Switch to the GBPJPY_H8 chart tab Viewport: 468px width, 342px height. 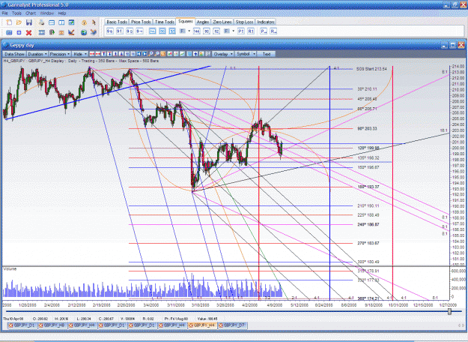pos(52,325)
